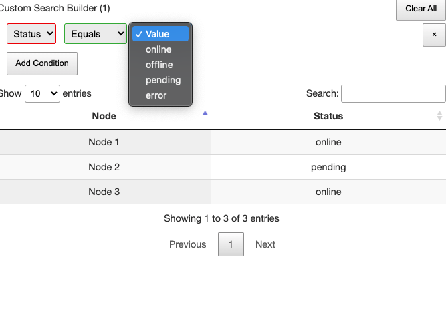Open the Equals condition dropdown
This screenshot has width=446, height=319.
pyautogui.click(x=96, y=34)
